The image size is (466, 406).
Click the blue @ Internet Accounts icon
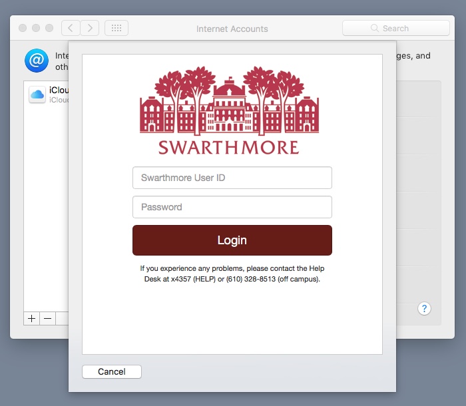click(37, 61)
